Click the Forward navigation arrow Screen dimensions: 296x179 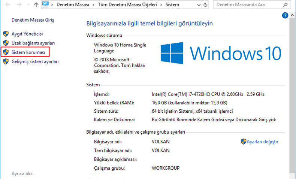[19, 4]
